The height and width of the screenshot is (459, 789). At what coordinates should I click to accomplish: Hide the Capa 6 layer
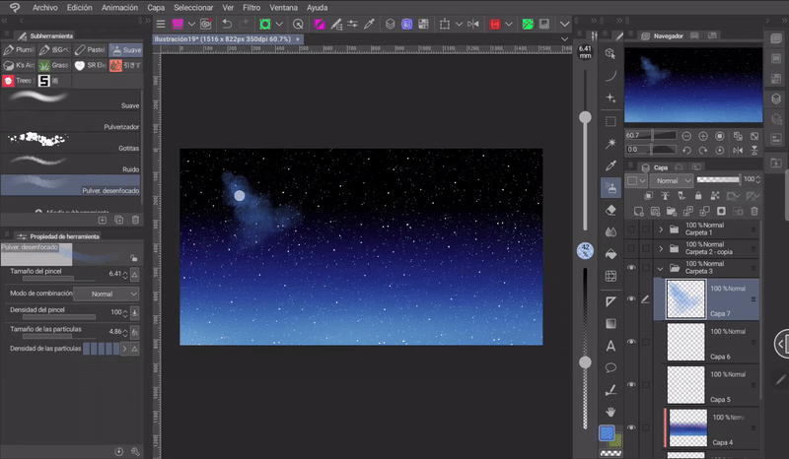(x=631, y=342)
